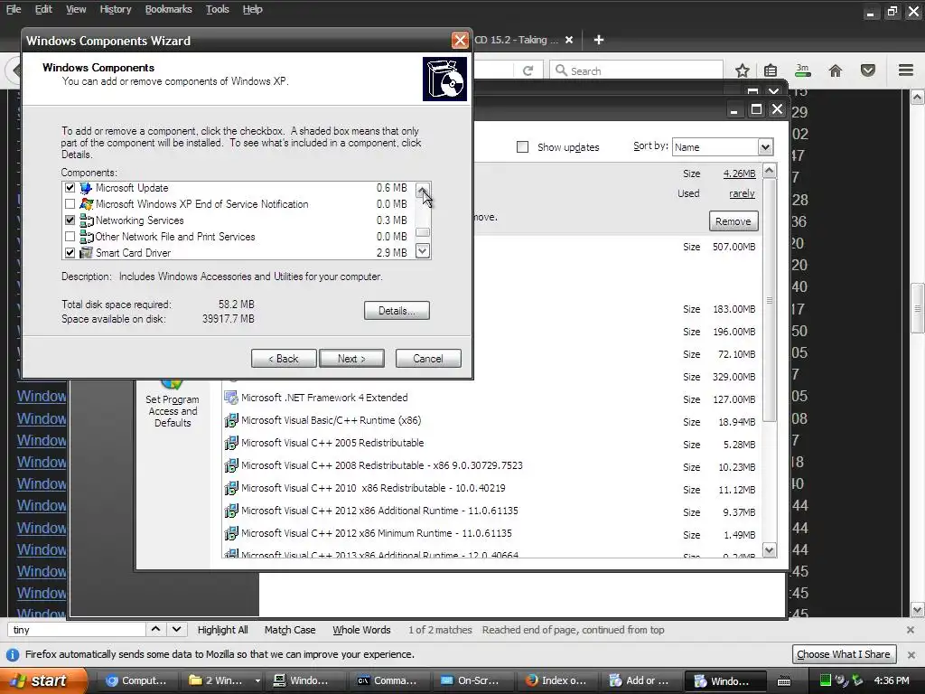925x694 pixels.
Task: Toggle the Smart Card Driver checkbox
Action: [x=70, y=253]
